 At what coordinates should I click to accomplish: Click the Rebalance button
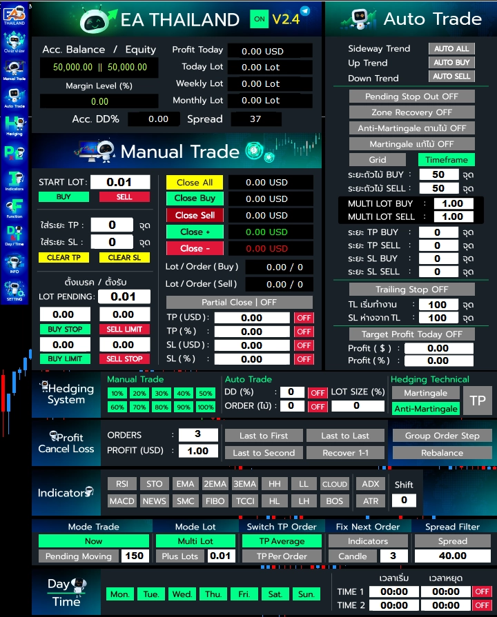[442, 452]
